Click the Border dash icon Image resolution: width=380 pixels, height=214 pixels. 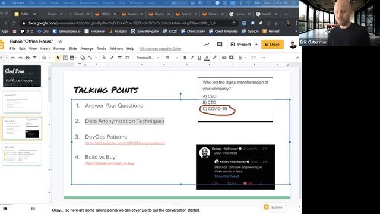click(127, 58)
